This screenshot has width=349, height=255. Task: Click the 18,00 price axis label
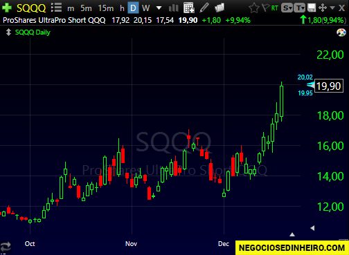tap(330, 115)
